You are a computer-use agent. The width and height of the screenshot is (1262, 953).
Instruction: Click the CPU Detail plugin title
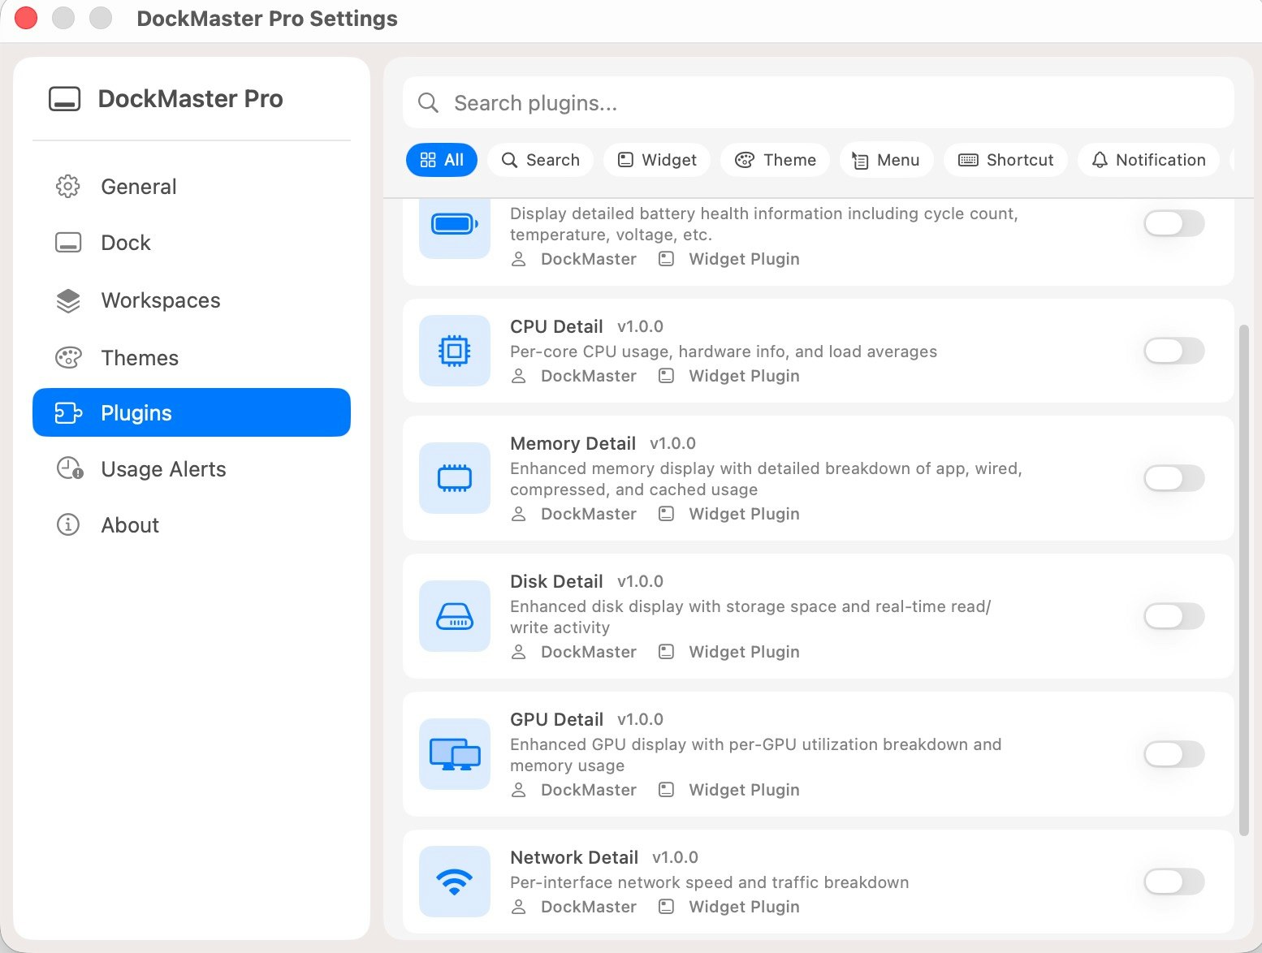point(556,326)
